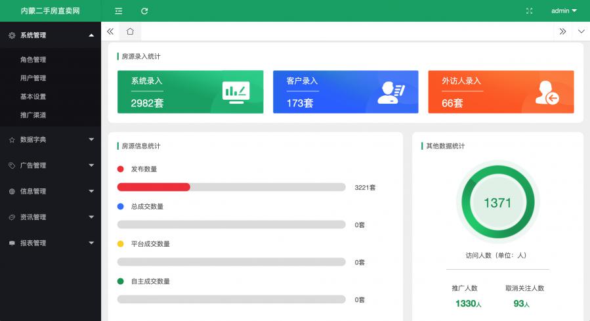Image resolution: width=590 pixels, height=321 pixels.
Task: Go to 推广渠道 page
Action: tap(33, 115)
